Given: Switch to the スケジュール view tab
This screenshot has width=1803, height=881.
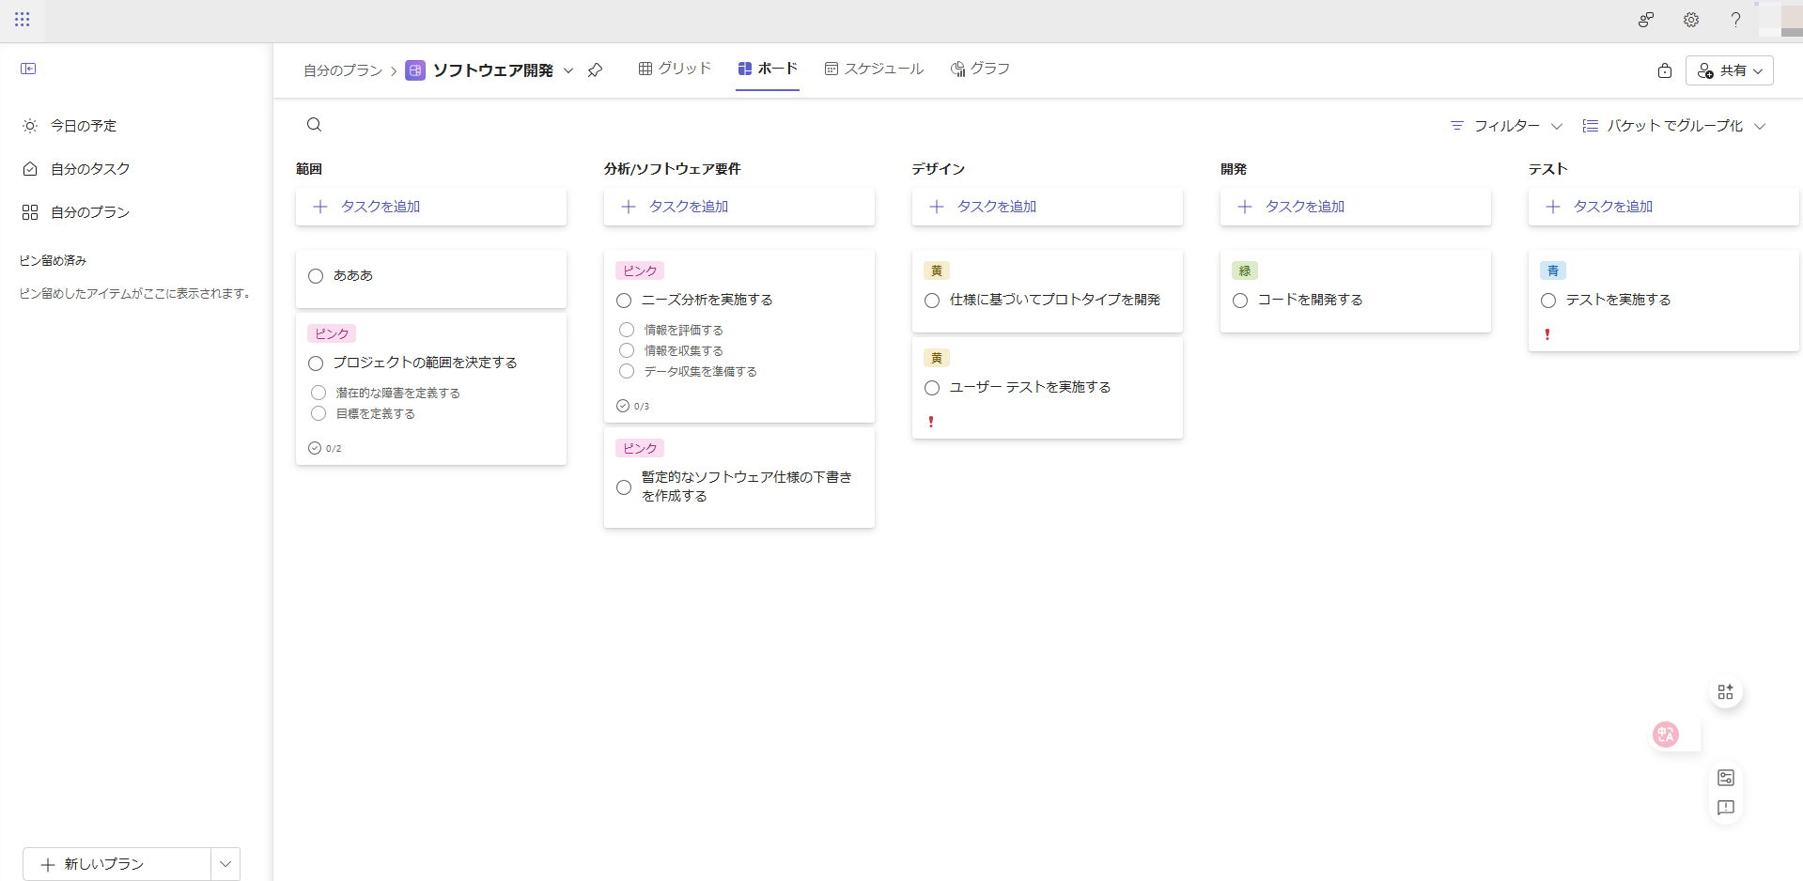Looking at the screenshot, I should pyautogui.click(x=874, y=69).
